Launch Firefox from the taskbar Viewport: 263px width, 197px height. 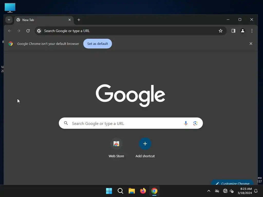point(143,191)
